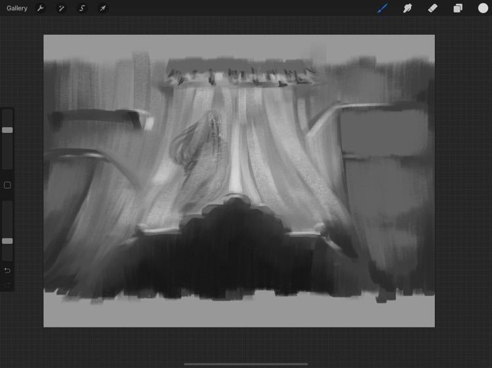
Task: Redo the last undone stroke
Action: [7, 285]
